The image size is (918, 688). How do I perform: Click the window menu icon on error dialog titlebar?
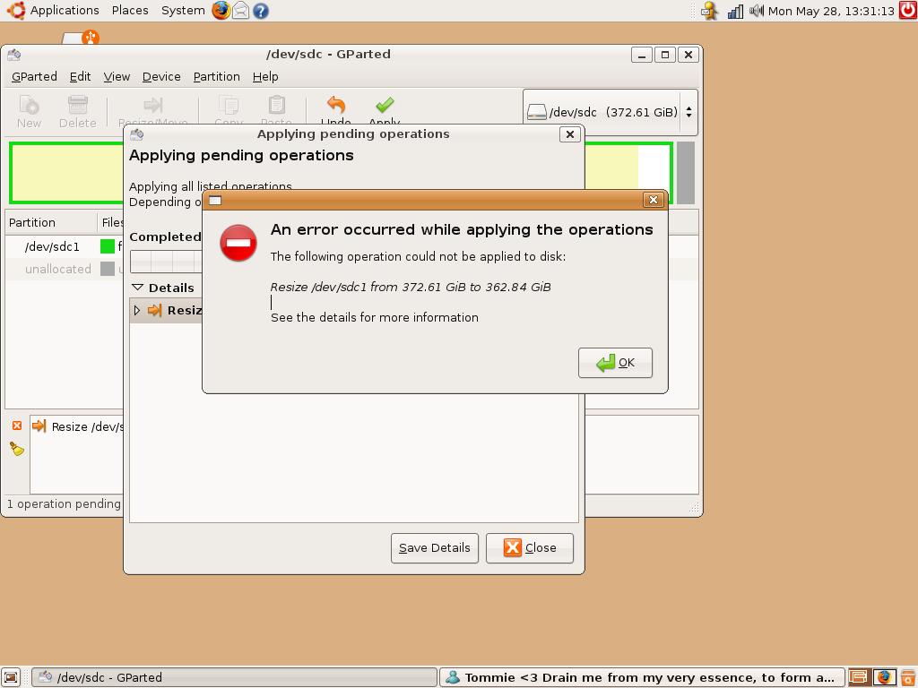(x=215, y=201)
